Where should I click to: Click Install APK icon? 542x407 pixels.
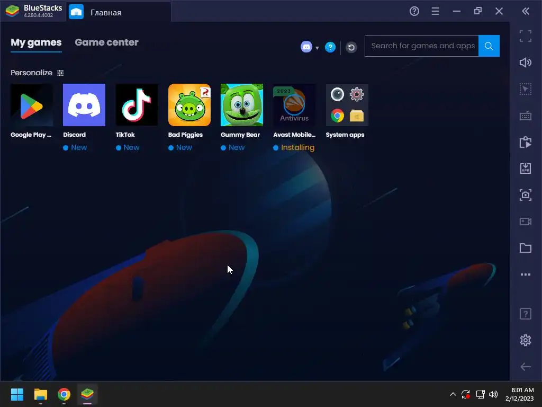(526, 168)
